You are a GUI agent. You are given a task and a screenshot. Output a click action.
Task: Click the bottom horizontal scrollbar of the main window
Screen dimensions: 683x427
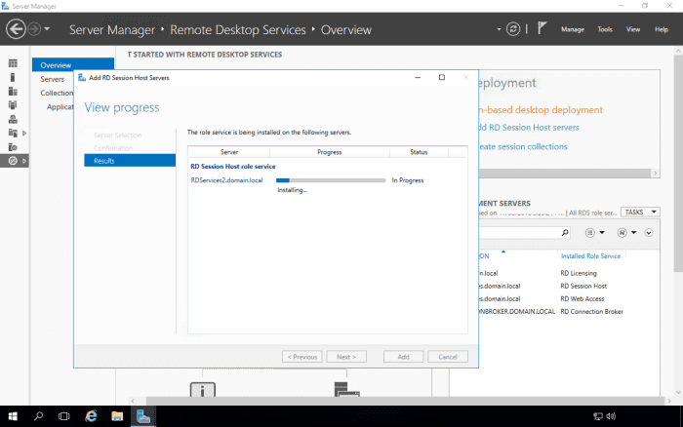[x=405, y=401]
